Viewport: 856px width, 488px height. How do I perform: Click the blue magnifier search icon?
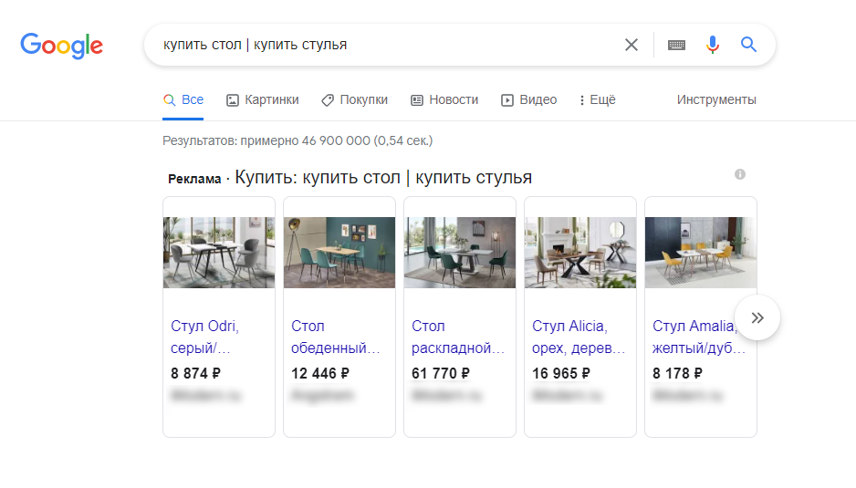pyautogui.click(x=748, y=44)
